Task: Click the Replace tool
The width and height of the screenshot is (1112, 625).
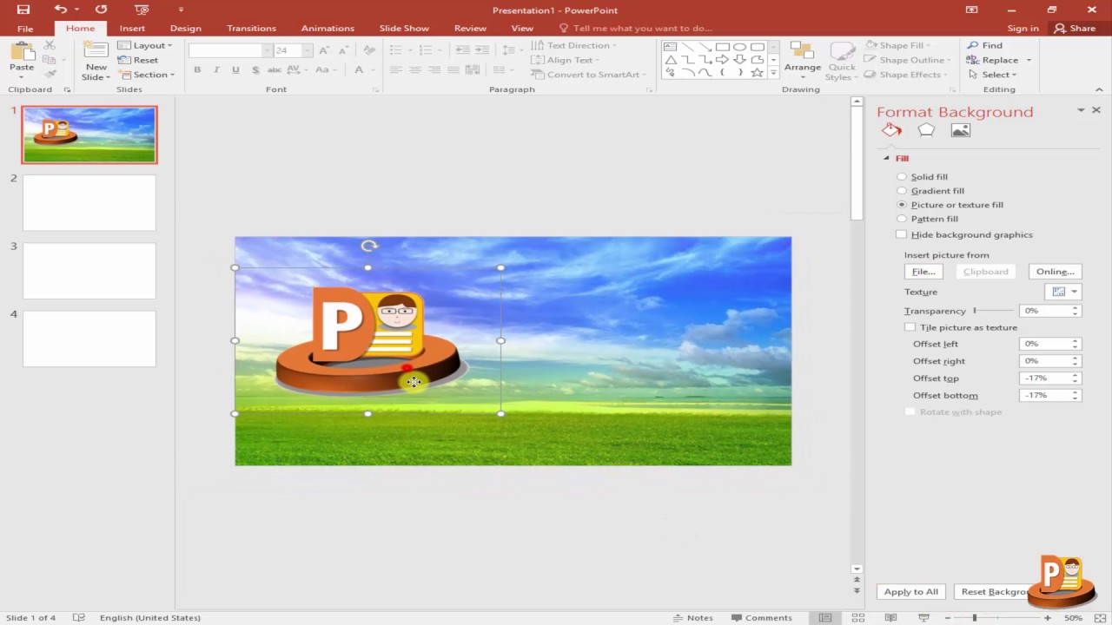Action: (997, 60)
